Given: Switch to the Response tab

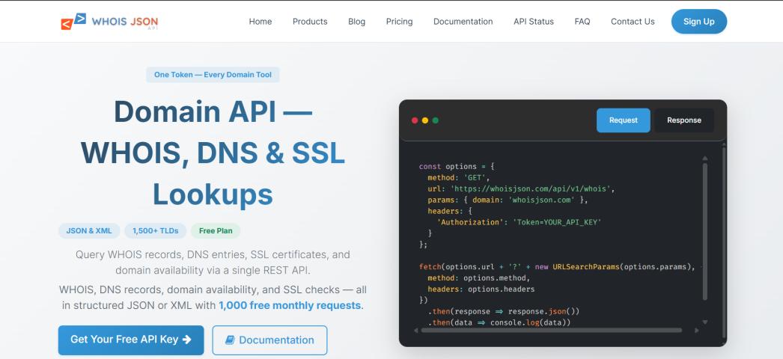Looking at the screenshot, I should [684, 120].
